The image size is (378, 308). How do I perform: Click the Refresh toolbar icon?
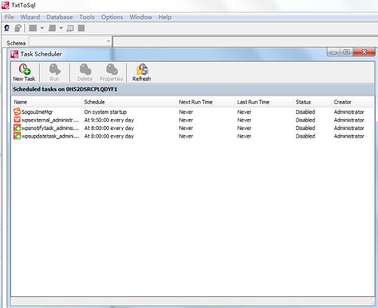coord(142,69)
